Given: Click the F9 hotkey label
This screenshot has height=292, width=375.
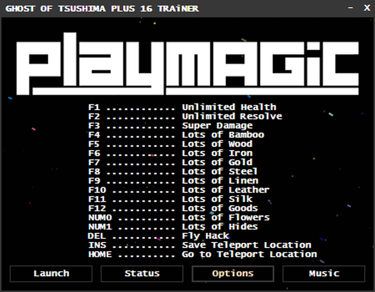Looking at the screenshot, I should pyautogui.click(x=94, y=181).
